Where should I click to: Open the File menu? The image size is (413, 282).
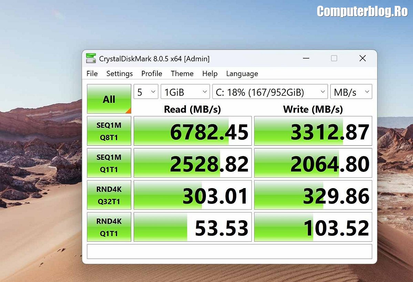(x=92, y=74)
